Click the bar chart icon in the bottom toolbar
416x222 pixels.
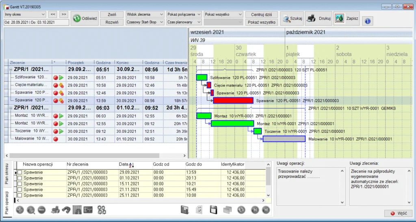tap(185, 210)
